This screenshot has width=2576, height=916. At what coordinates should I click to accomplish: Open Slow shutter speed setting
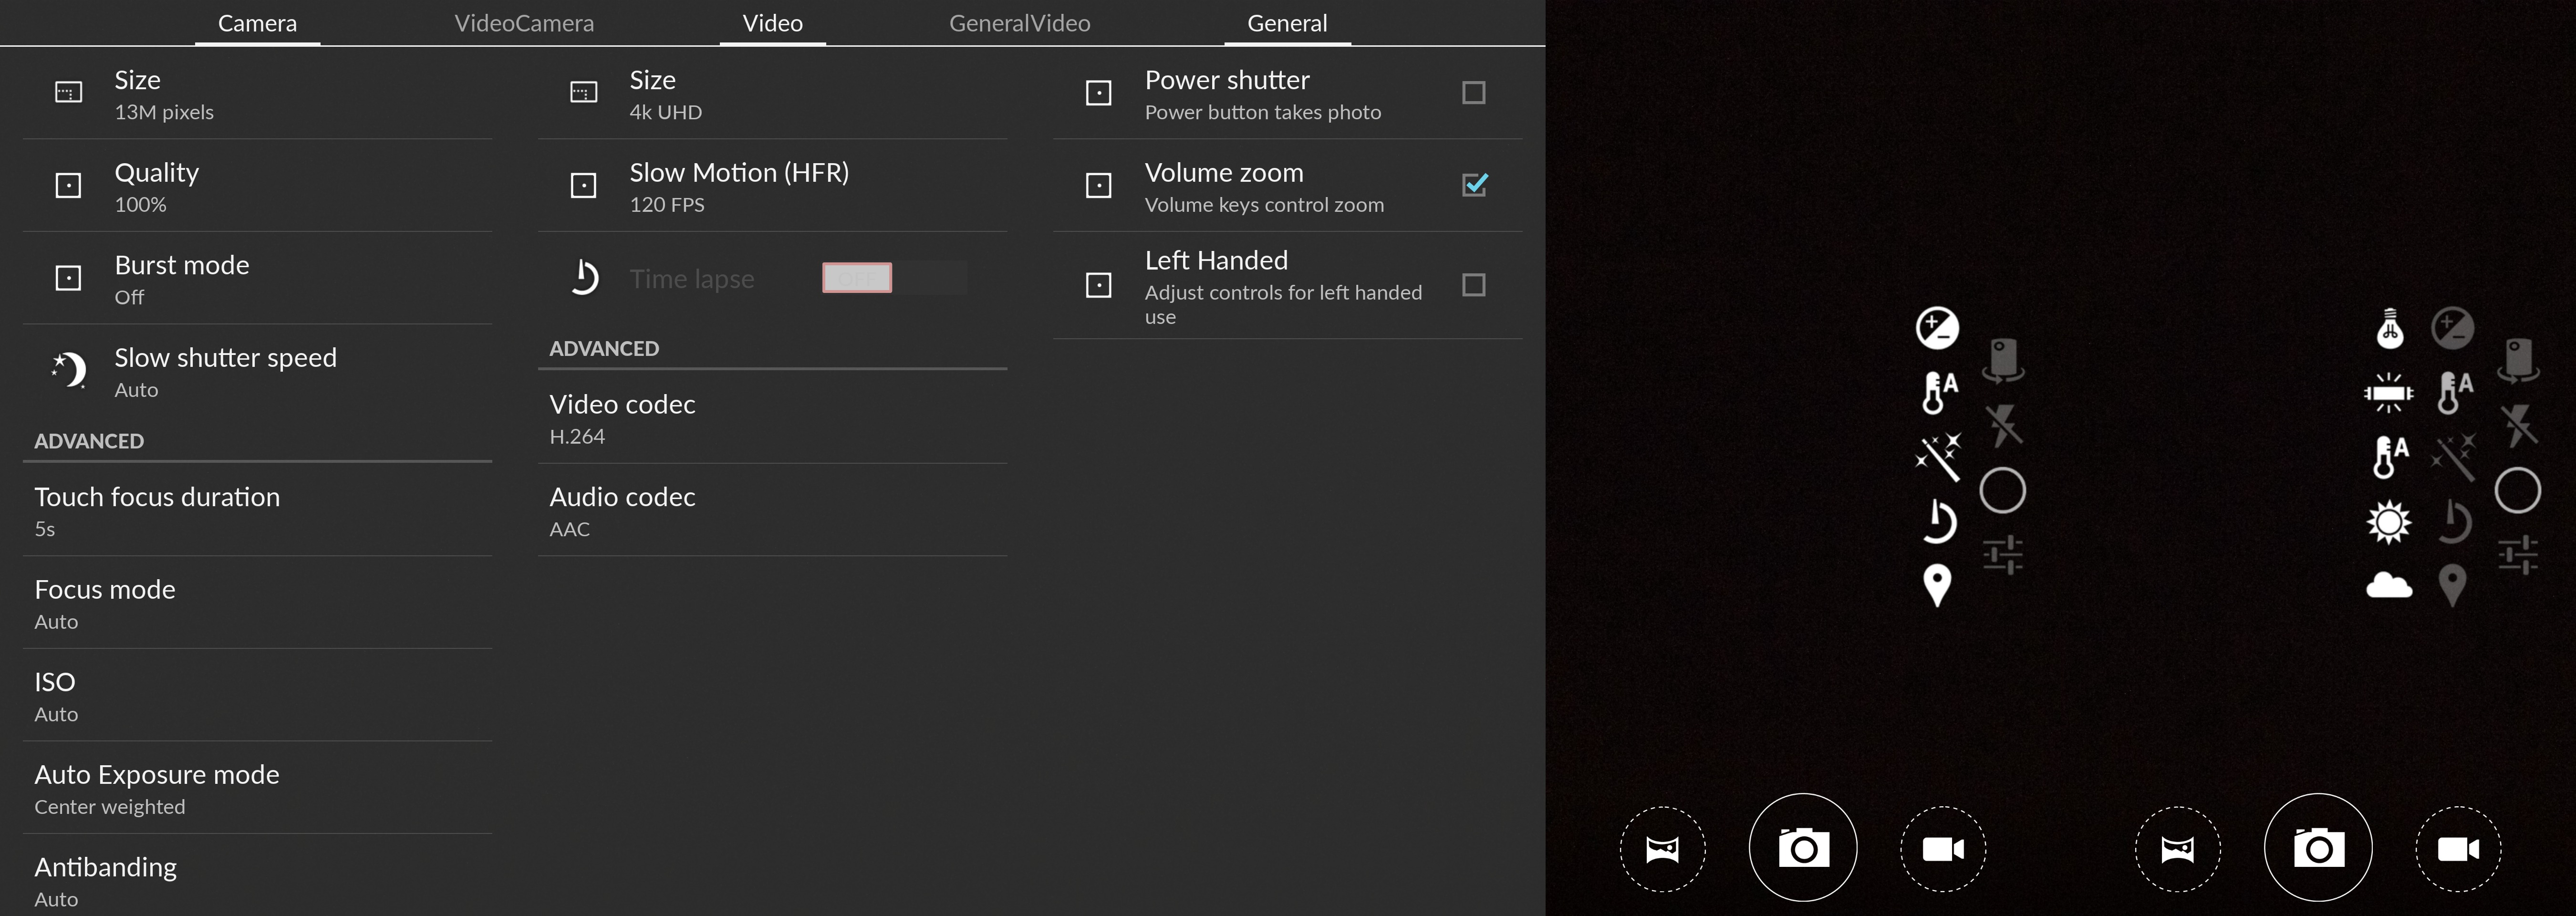257,370
